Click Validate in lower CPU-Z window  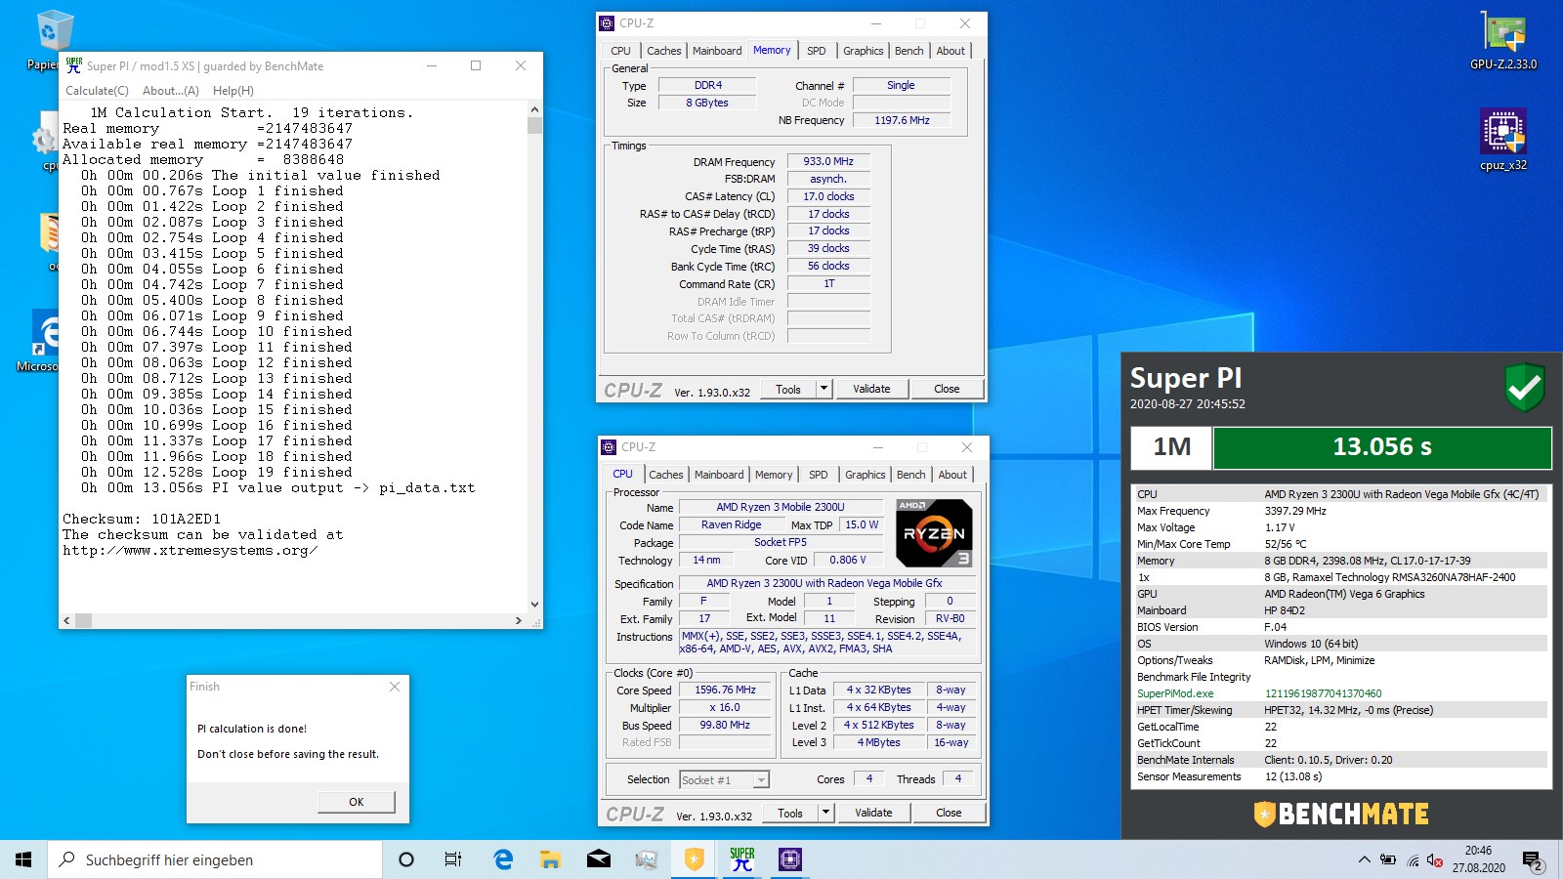(x=873, y=813)
